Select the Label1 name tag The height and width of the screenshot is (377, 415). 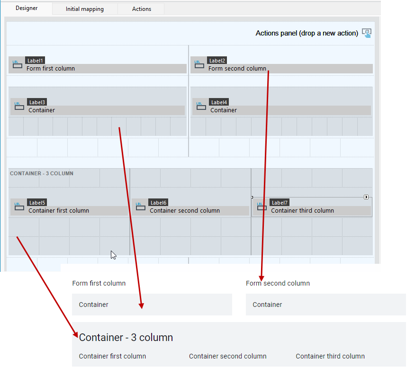(35, 61)
